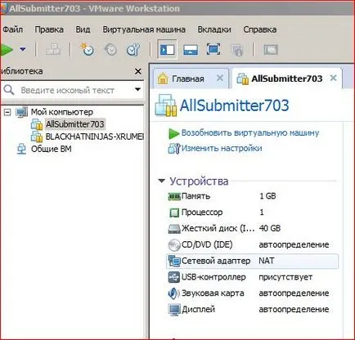Close the library panel
Viewport: 355px width, 340px height.
pyautogui.click(x=138, y=71)
